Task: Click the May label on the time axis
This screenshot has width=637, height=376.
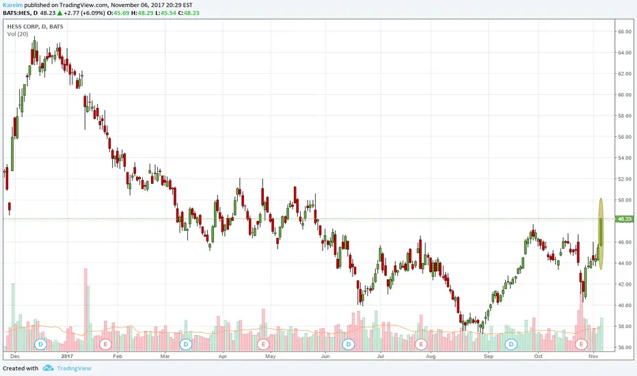Action: click(x=271, y=356)
